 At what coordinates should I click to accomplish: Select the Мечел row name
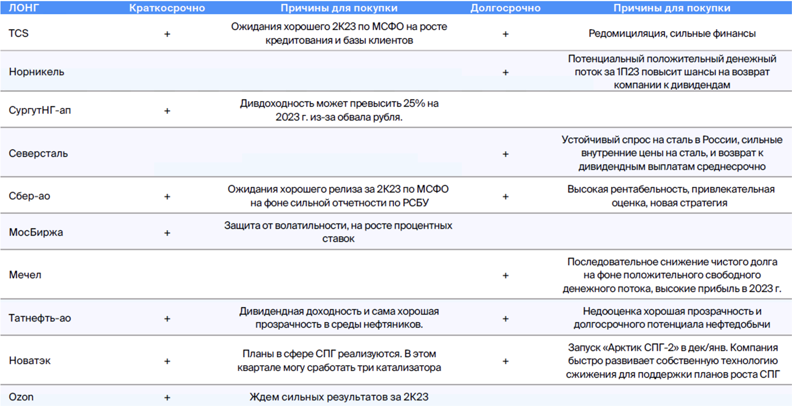point(25,275)
